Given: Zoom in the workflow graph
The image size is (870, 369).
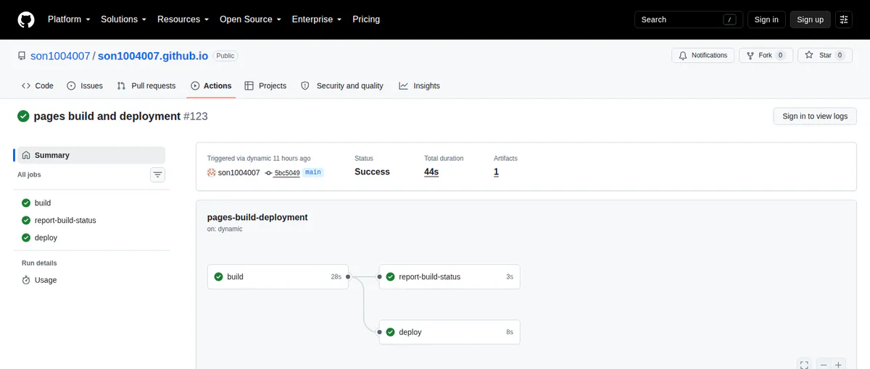Looking at the screenshot, I should (x=838, y=365).
